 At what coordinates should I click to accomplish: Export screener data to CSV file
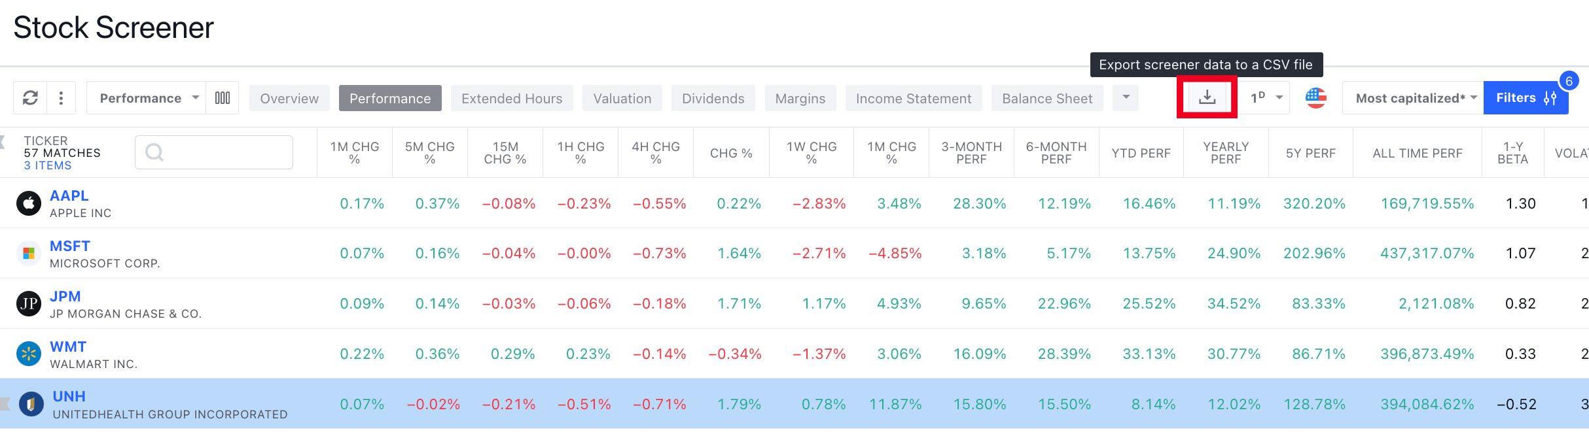point(1207,98)
